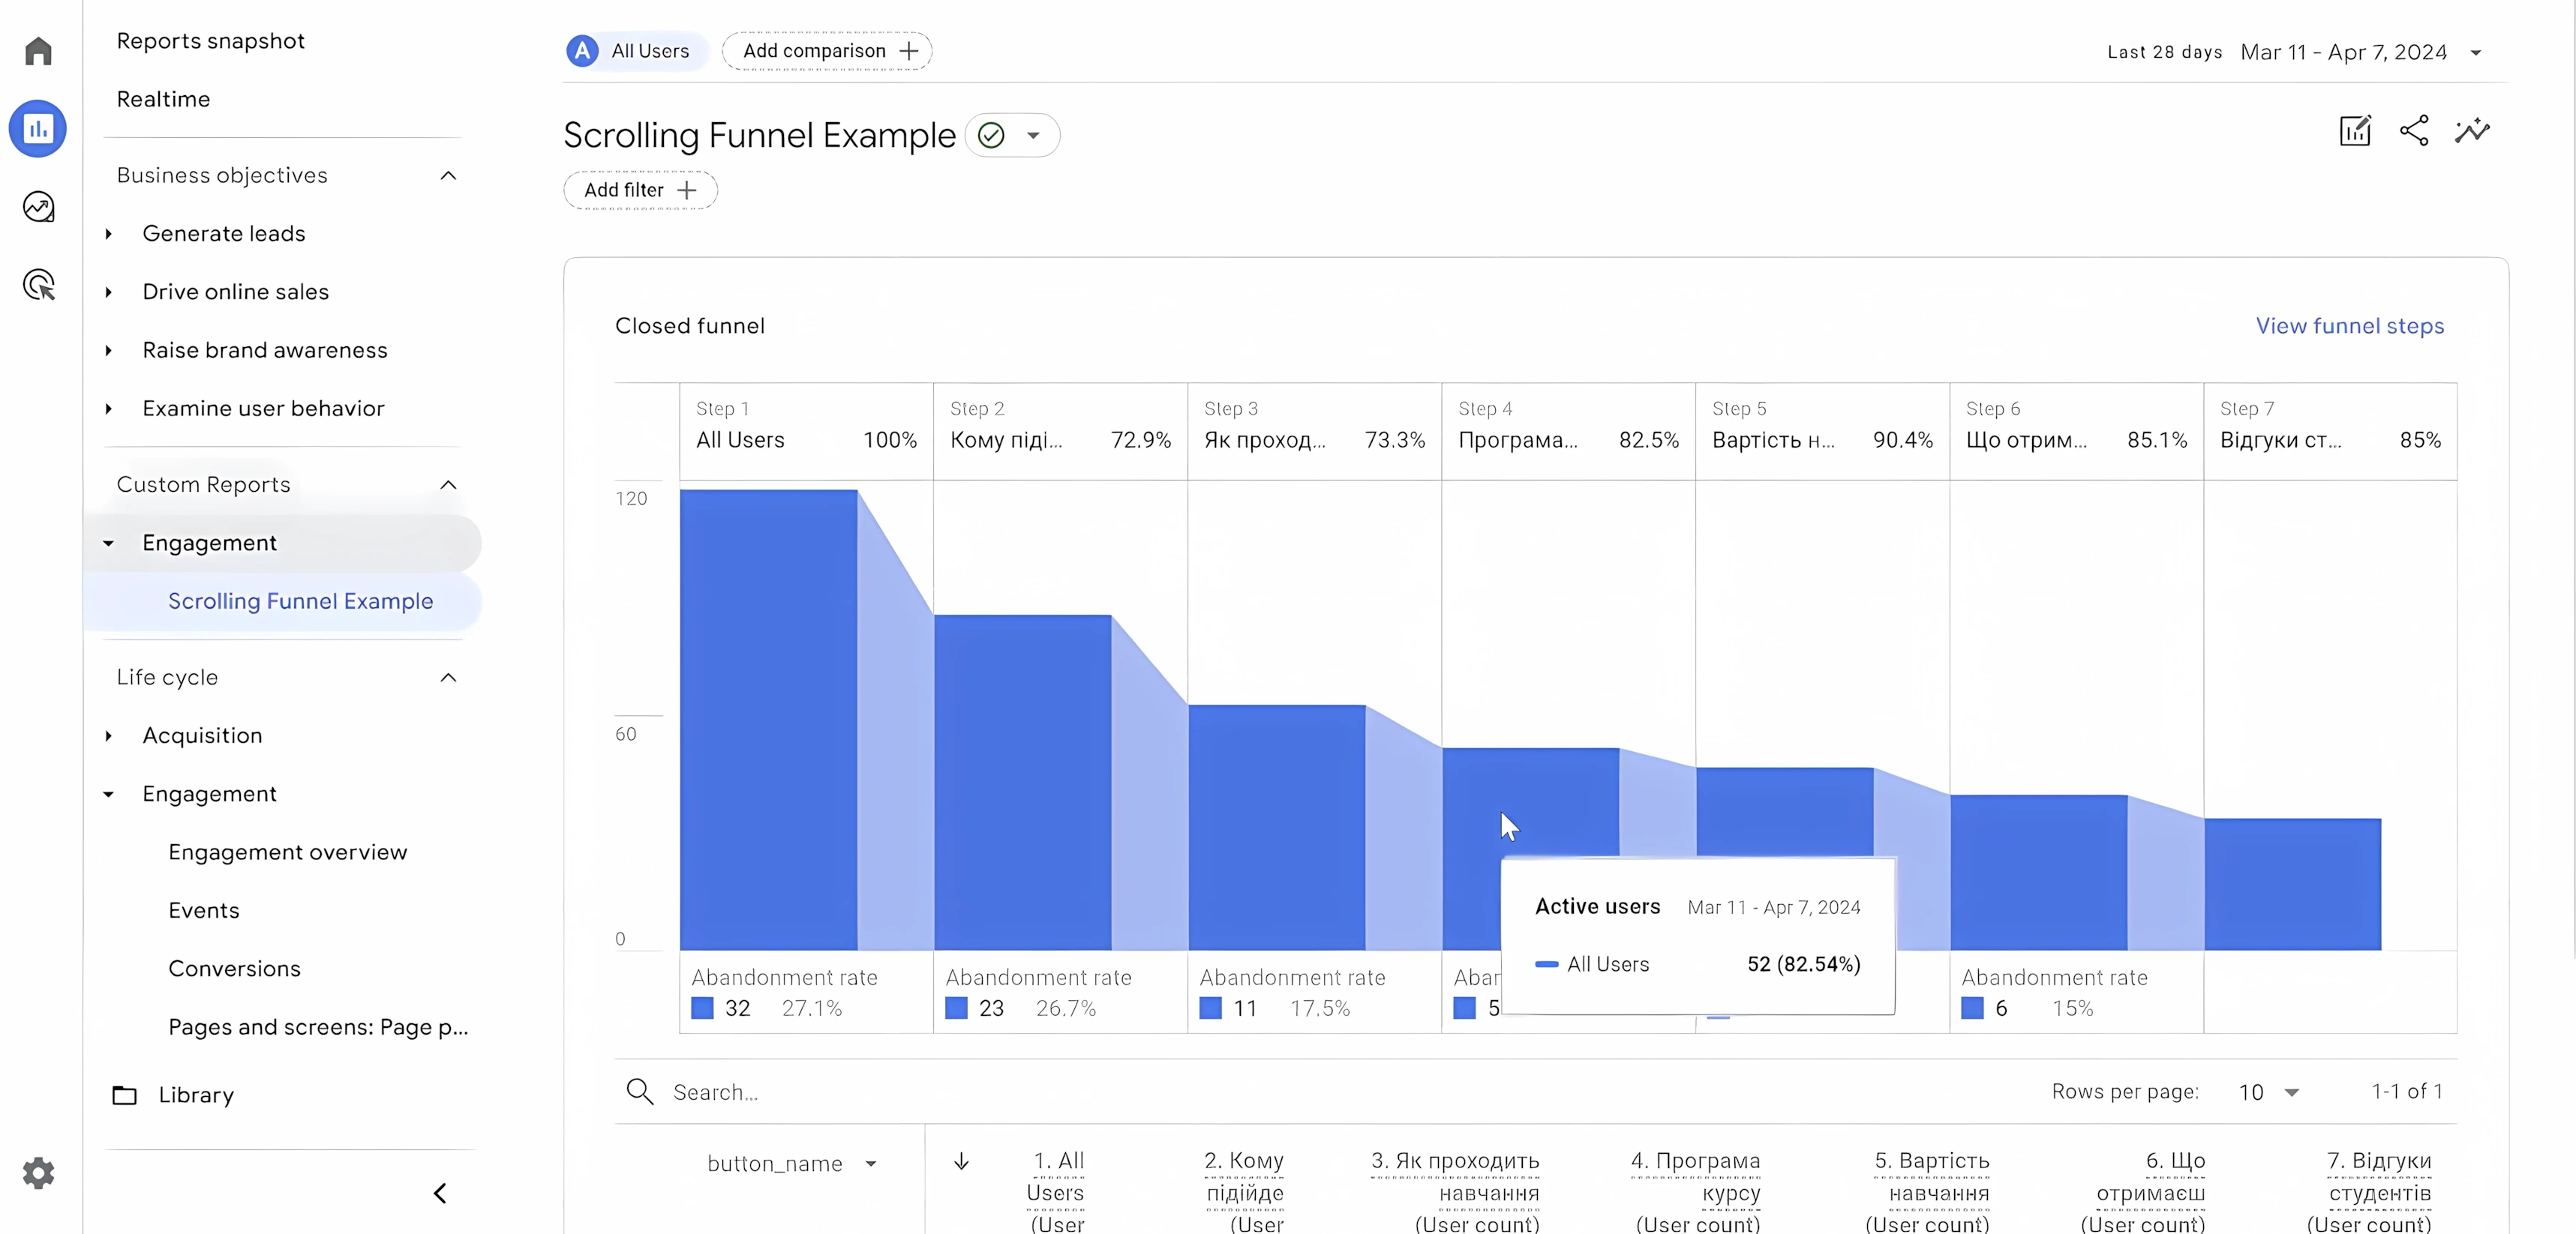
Task: Click the Step 2 header cell 72.9%
Action: pos(1060,430)
